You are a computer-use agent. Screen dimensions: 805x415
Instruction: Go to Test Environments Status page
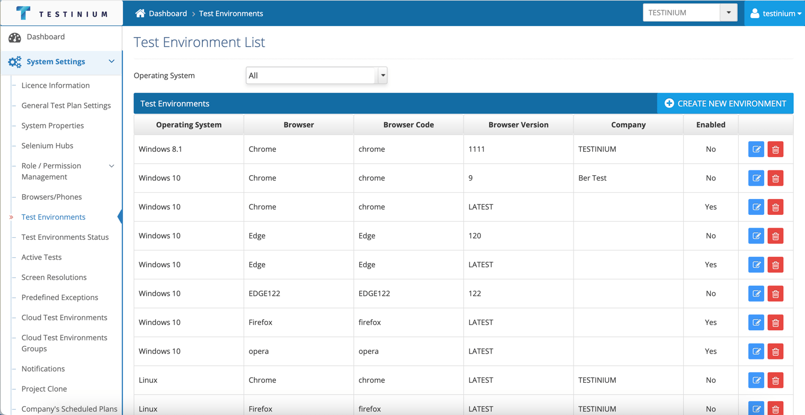[x=65, y=237]
